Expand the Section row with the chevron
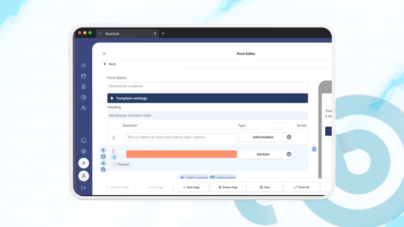Viewport: 404px width, 227px height. point(114,157)
